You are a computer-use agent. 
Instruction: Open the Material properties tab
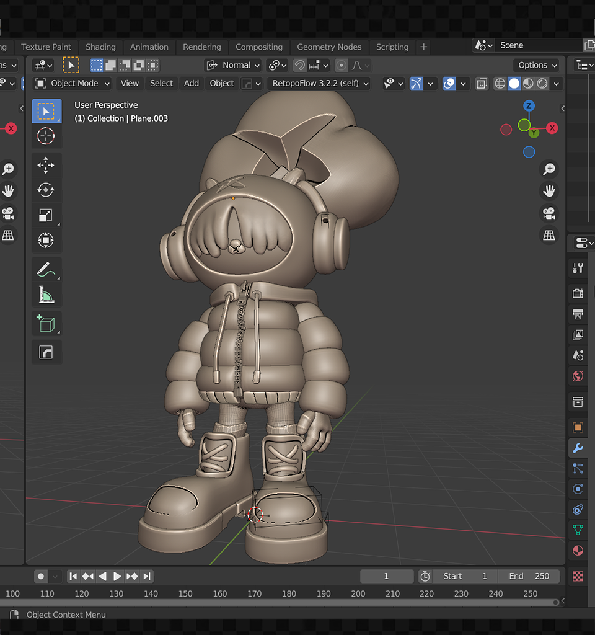pyautogui.click(x=578, y=551)
